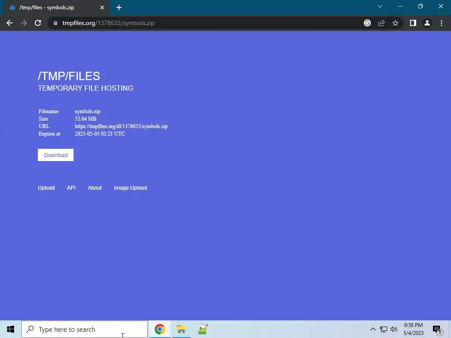Open the About link
Image resolution: width=451 pixels, height=338 pixels.
tap(95, 187)
